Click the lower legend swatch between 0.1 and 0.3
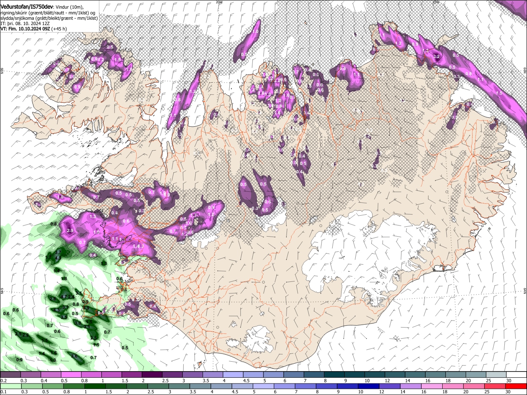527x395 pixels. tap(10, 386)
